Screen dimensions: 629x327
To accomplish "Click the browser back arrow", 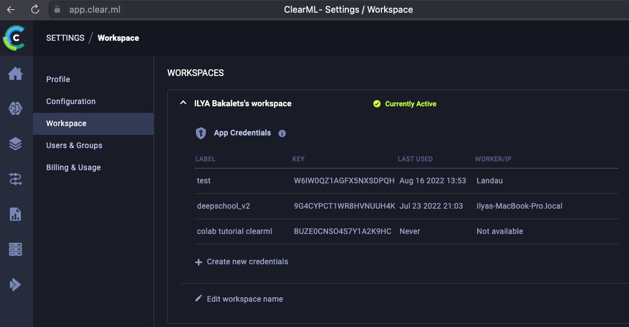I will (x=11, y=9).
